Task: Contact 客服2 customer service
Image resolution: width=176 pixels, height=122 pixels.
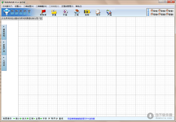Action: pyautogui.click(x=162, y=11)
